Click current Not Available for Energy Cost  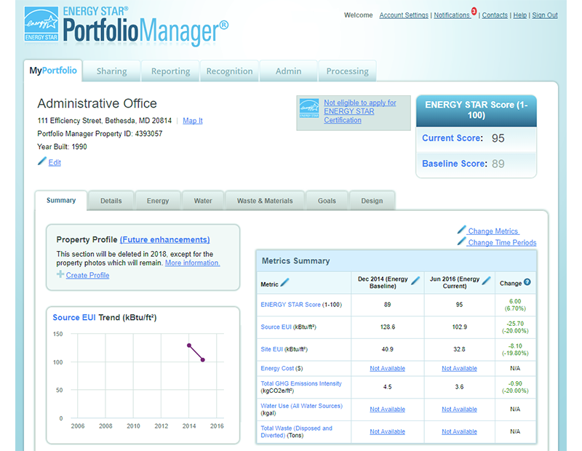pyautogui.click(x=459, y=369)
